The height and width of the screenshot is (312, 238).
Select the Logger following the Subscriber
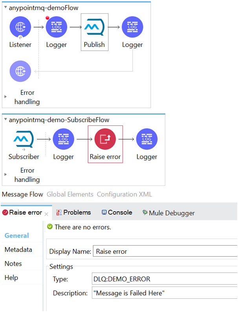[x=63, y=139]
